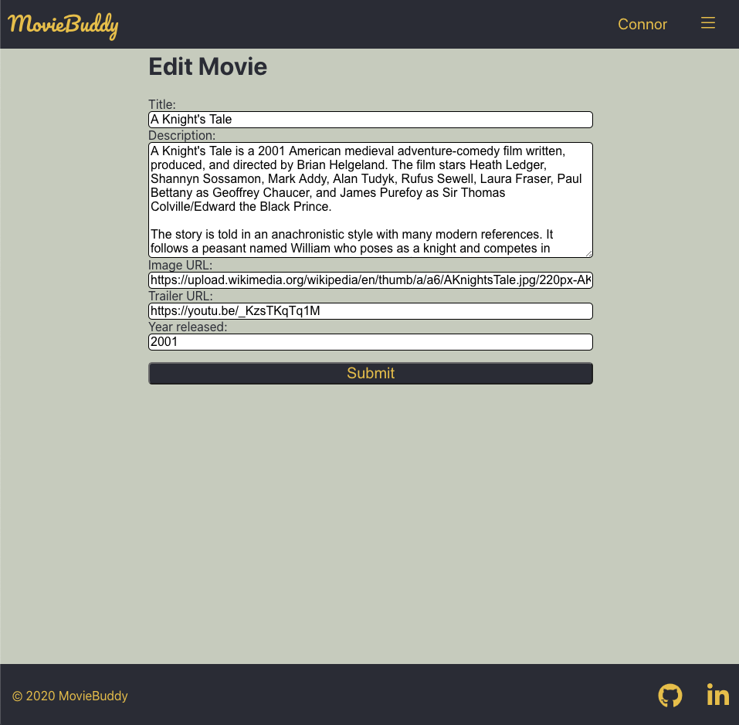The height and width of the screenshot is (725, 739).
Task: Open the hamburger navigation menu
Action: (x=707, y=23)
